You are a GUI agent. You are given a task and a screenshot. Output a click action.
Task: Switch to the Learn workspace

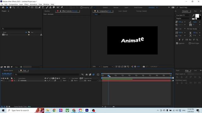coord(126,8)
